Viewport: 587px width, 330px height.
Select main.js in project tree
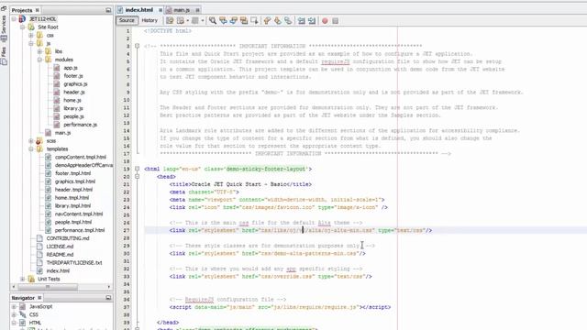pyautogui.click(x=62, y=133)
